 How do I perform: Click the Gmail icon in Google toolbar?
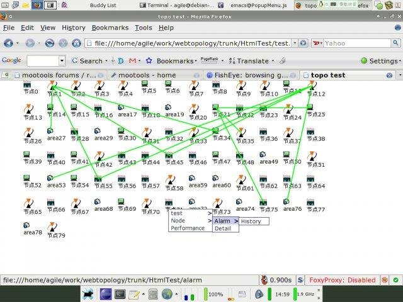pos(132,61)
